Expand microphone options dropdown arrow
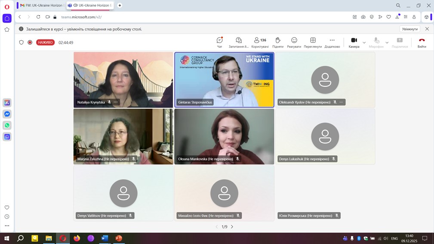The image size is (434, 244). point(387,43)
